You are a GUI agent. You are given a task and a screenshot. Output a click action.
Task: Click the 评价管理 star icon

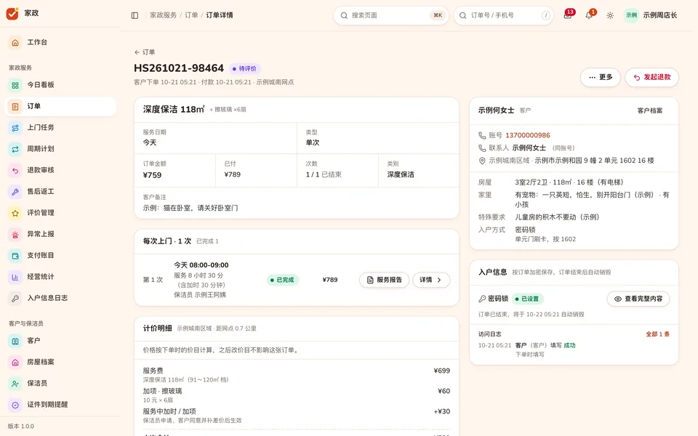pos(15,213)
